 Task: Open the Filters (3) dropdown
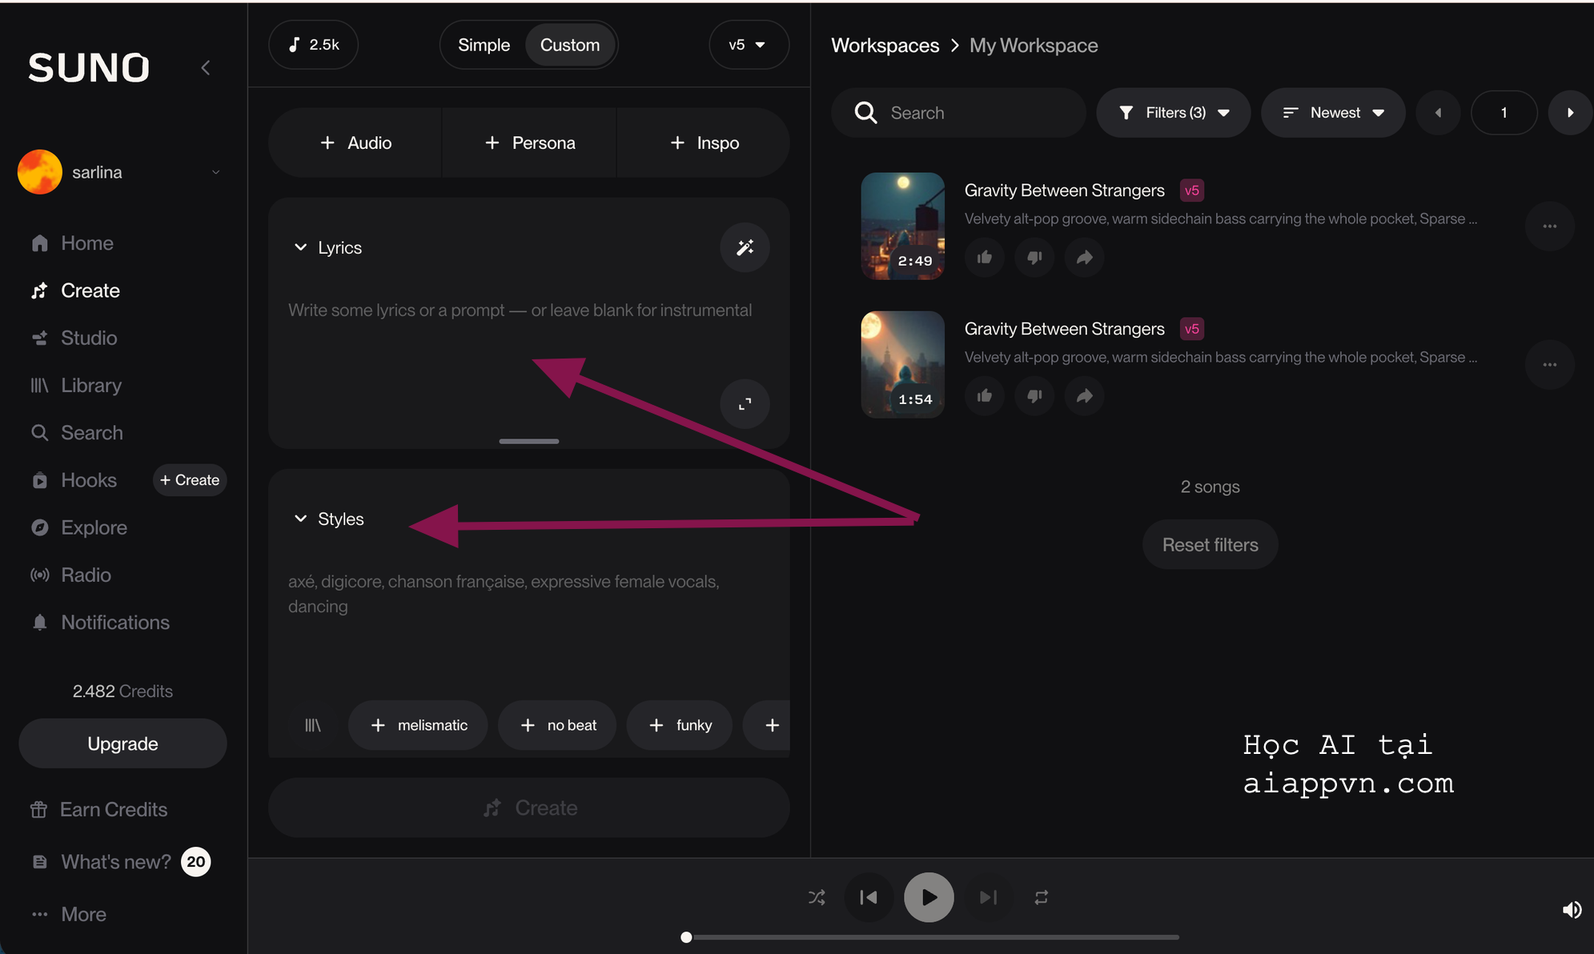(1174, 113)
